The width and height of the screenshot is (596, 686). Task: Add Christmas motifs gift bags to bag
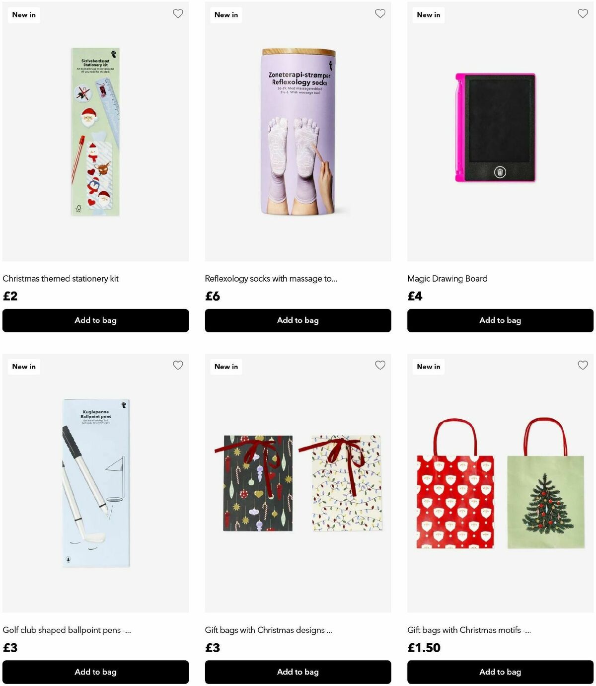(500, 672)
